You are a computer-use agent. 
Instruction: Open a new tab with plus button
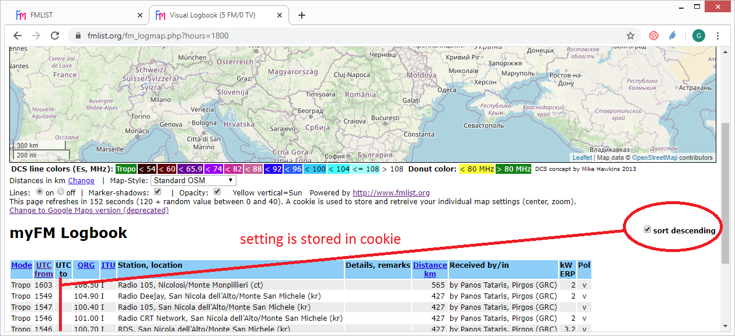302,15
